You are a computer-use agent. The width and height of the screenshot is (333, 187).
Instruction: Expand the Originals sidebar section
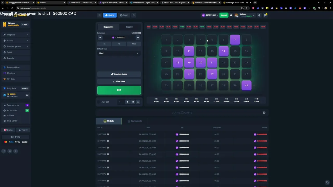tap(16, 35)
